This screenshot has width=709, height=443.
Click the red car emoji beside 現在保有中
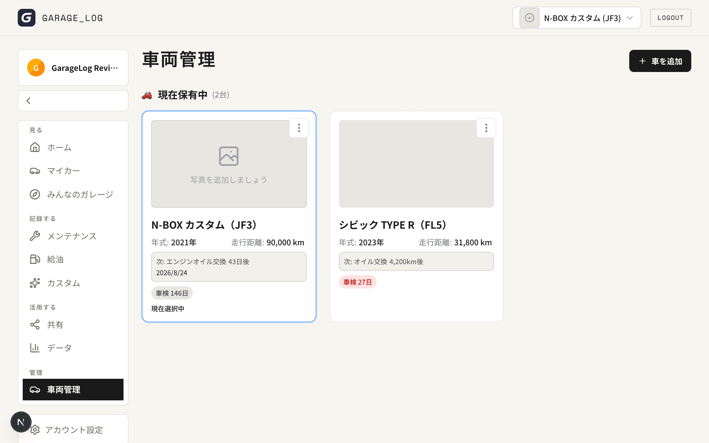[147, 95]
